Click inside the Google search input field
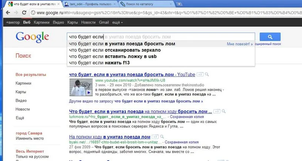302x161 pixels. [161, 37]
